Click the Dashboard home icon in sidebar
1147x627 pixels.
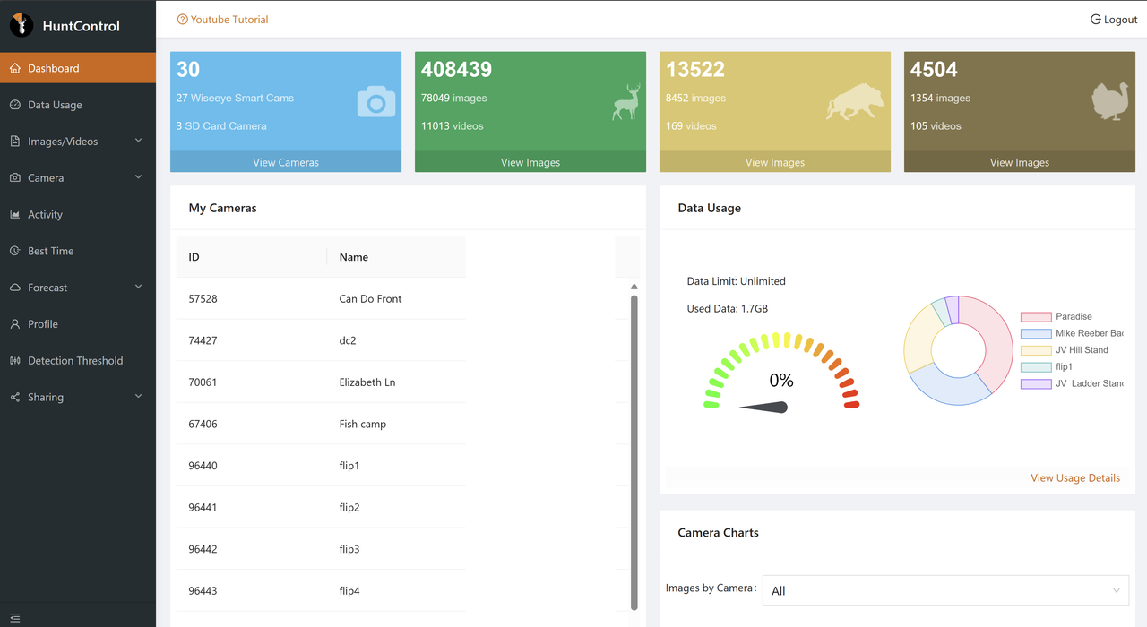click(15, 68)
